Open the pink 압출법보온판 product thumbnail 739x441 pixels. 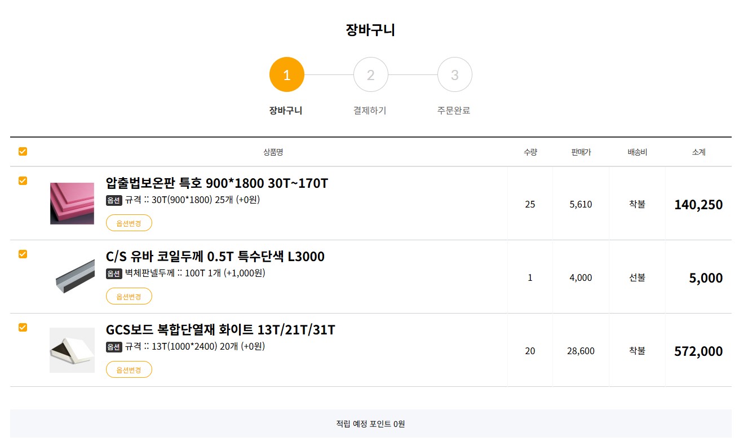[72, 204]
